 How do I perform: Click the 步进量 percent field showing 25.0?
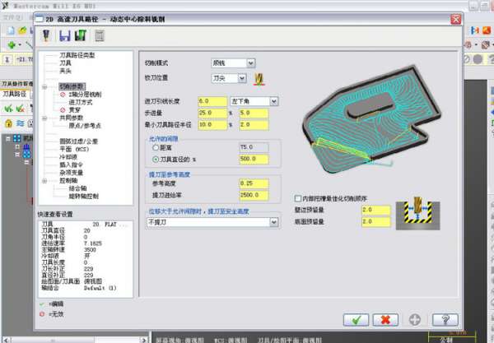coord(212,113)
